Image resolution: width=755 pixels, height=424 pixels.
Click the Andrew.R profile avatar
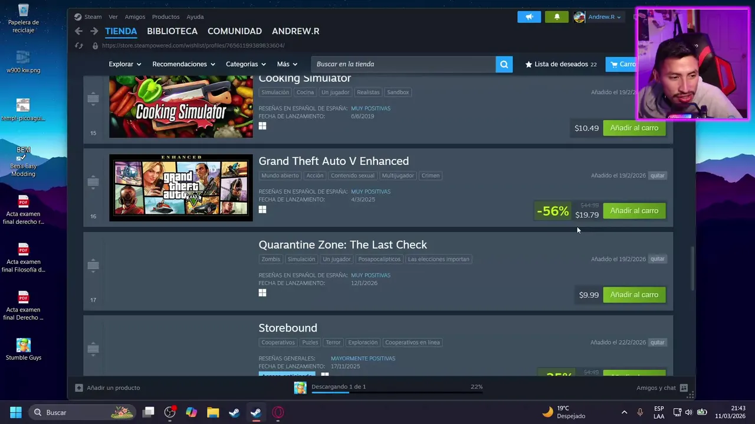(579, 17)
